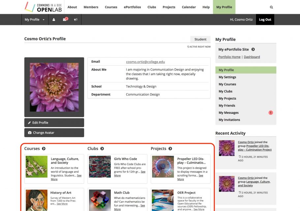Click See More under OER Project
Viewport: 300px width, 211px height.
199,209
